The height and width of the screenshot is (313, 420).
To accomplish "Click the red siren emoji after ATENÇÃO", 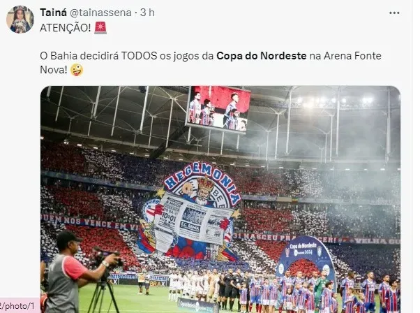I will pyautogui.click(x=100, y=28).
